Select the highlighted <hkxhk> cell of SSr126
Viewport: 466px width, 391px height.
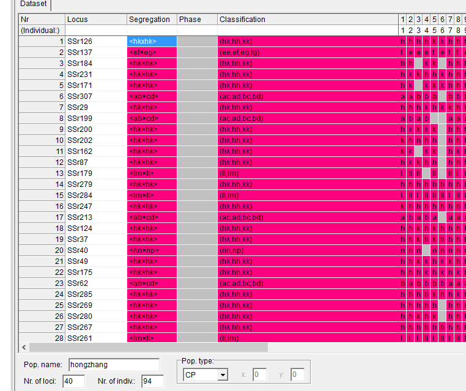(152, 42)
